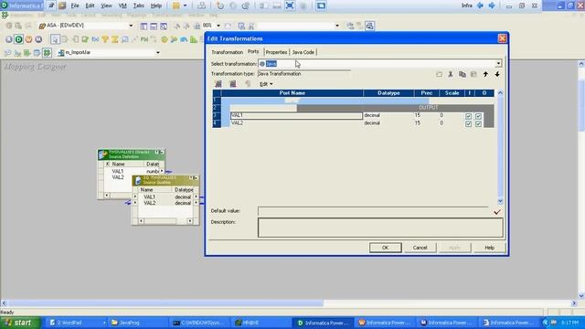
Task: Add a new port with the new-port icon
Action: [439, 74]
